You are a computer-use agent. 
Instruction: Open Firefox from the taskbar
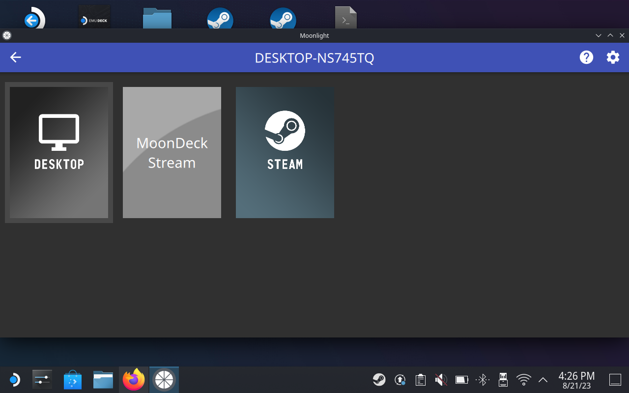[134, 380]
